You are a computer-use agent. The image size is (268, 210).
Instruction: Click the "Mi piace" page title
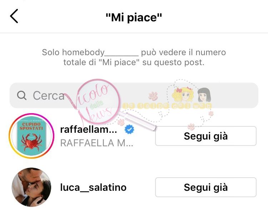click(x=134, y=17)
